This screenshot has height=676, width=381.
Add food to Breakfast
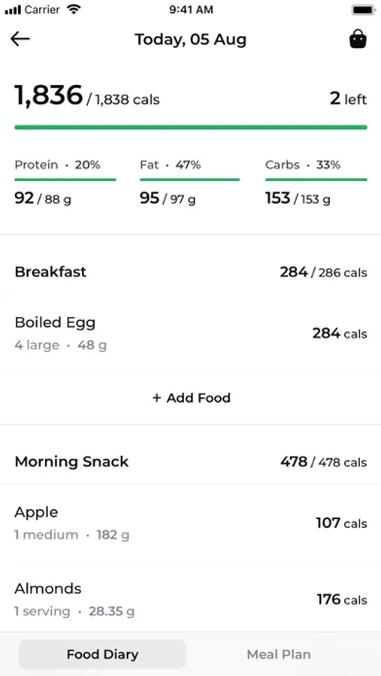[x=191, y=397]
